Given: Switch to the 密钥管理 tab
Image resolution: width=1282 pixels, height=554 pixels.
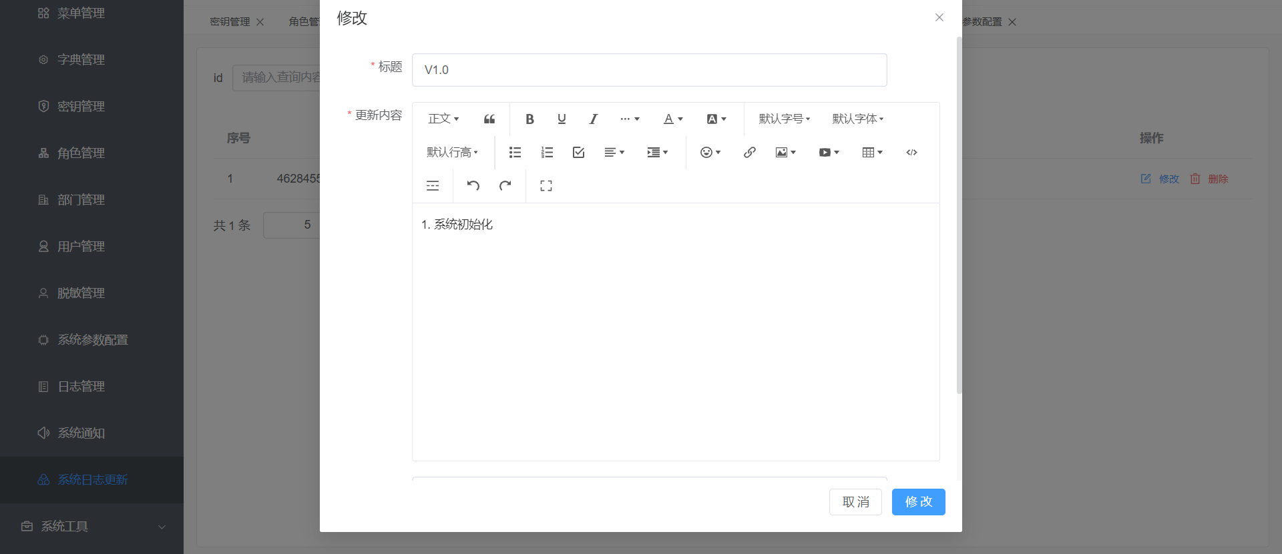Looking at the screenshot, I should [x=230, y=22].
